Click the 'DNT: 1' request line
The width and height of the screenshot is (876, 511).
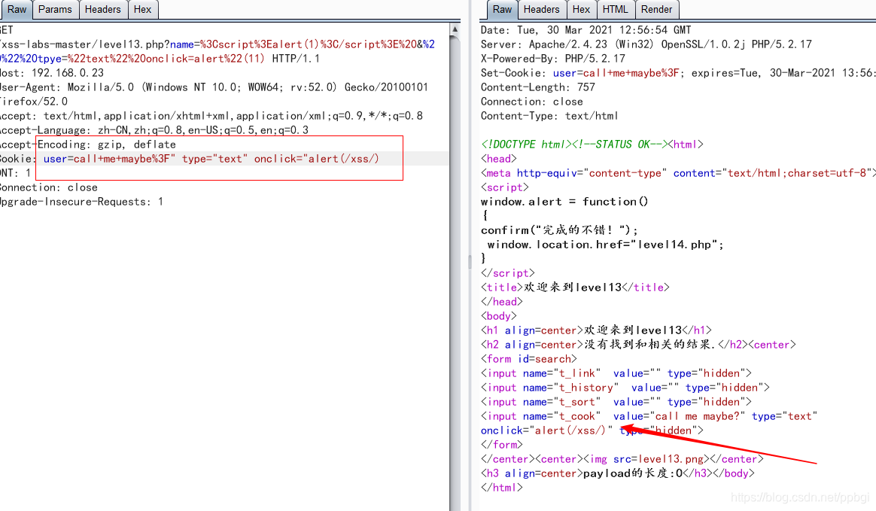tap(16, 173)
